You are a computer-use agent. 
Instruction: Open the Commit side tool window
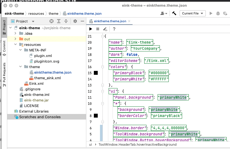pos(4,48)
